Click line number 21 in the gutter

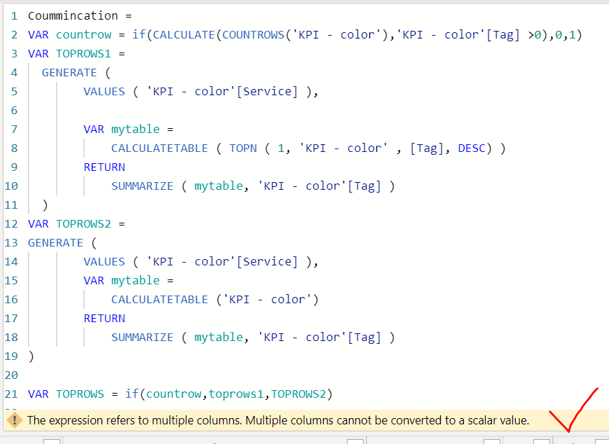pos(11,394)
